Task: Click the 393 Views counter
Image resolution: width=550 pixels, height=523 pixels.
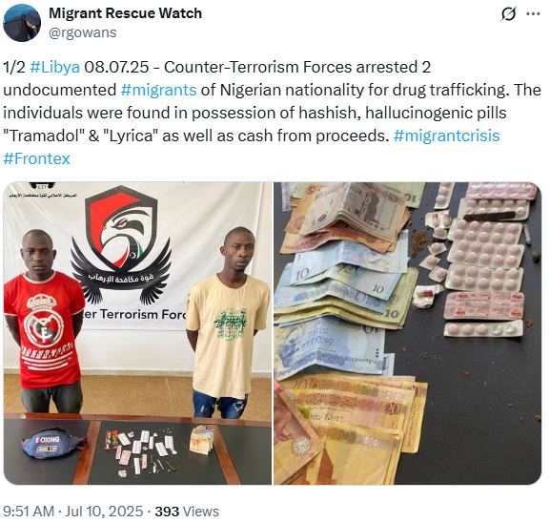Action: pos(187,511)
